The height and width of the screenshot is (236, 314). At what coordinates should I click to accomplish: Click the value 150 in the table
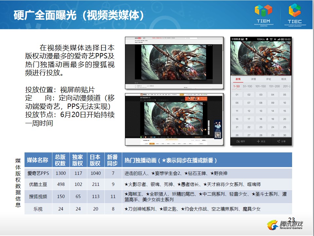[x=61, y=196]
